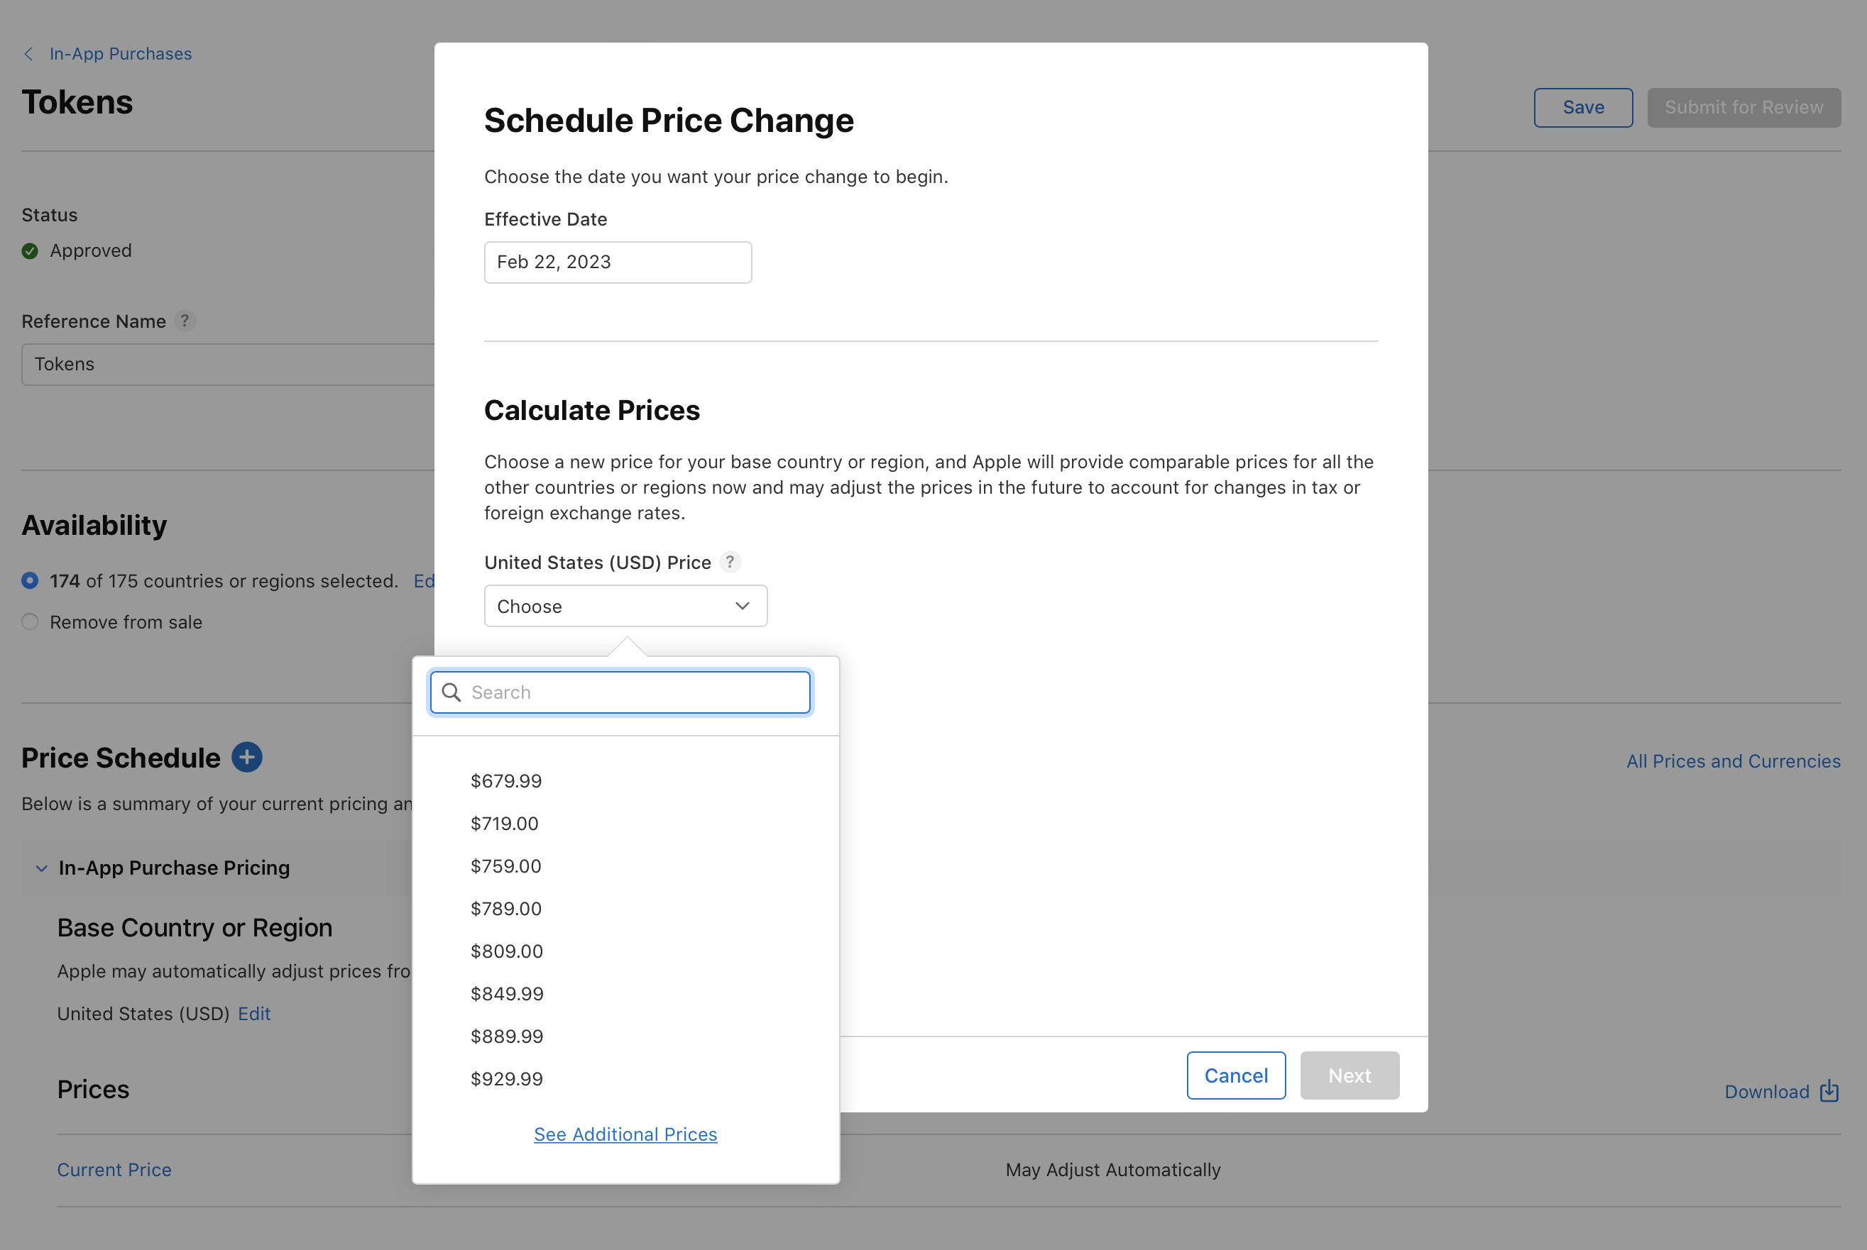
Task: Select the Remove from sale radio button
Action: [x=31, y=622]
